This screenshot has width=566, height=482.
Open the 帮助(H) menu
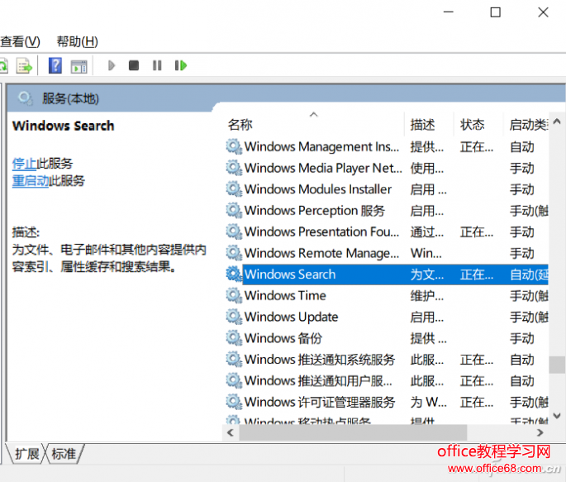77,41
